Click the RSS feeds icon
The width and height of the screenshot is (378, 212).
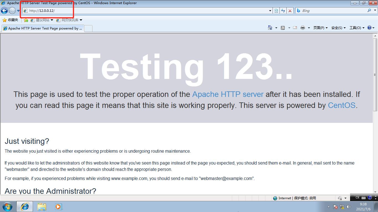[283, 28]
